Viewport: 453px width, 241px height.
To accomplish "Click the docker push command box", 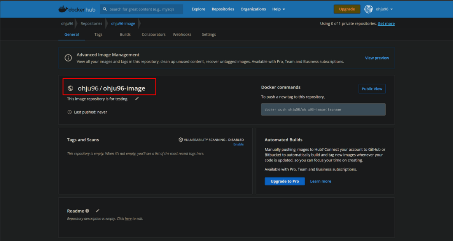I will 323,109.
